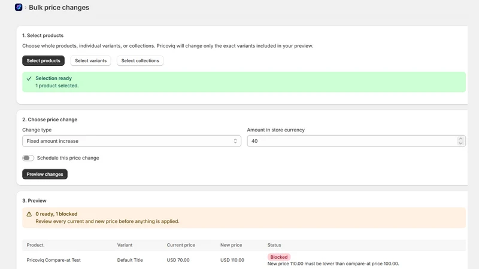This screenshot has height=269, width=479.
Task: Click the 'Schedule this price change' label
Action: [x=68, y=158]
